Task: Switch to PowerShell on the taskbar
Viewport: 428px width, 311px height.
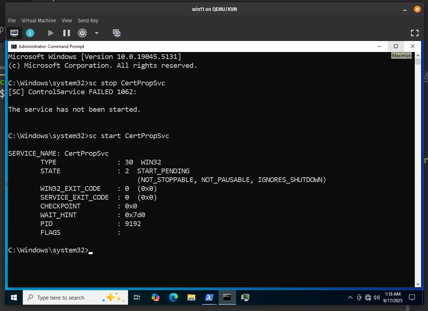Action: [209, 297]
